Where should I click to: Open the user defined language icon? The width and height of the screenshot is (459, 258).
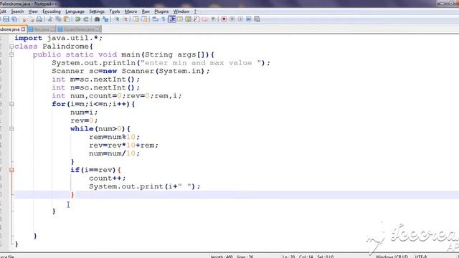[180, 19]
